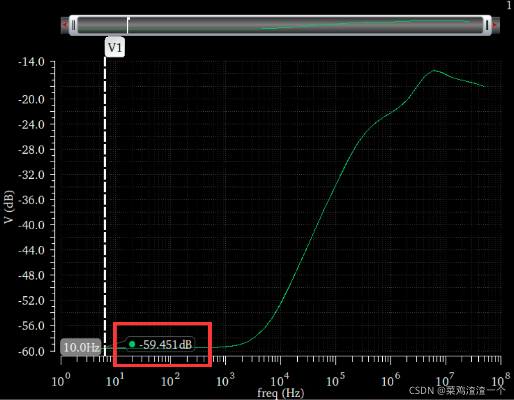Screen dimensions: 514x400
Task: Click the 10^4 frequency axis label
Action: pyautogui.click(x=280, y=379)
